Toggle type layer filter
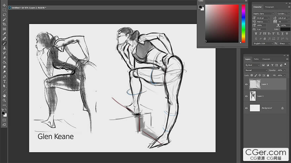 pos(272,65)
